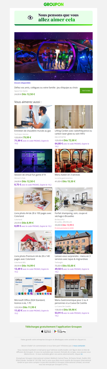
Task: Select the virtual fun game session image
Action: point(33,161)
